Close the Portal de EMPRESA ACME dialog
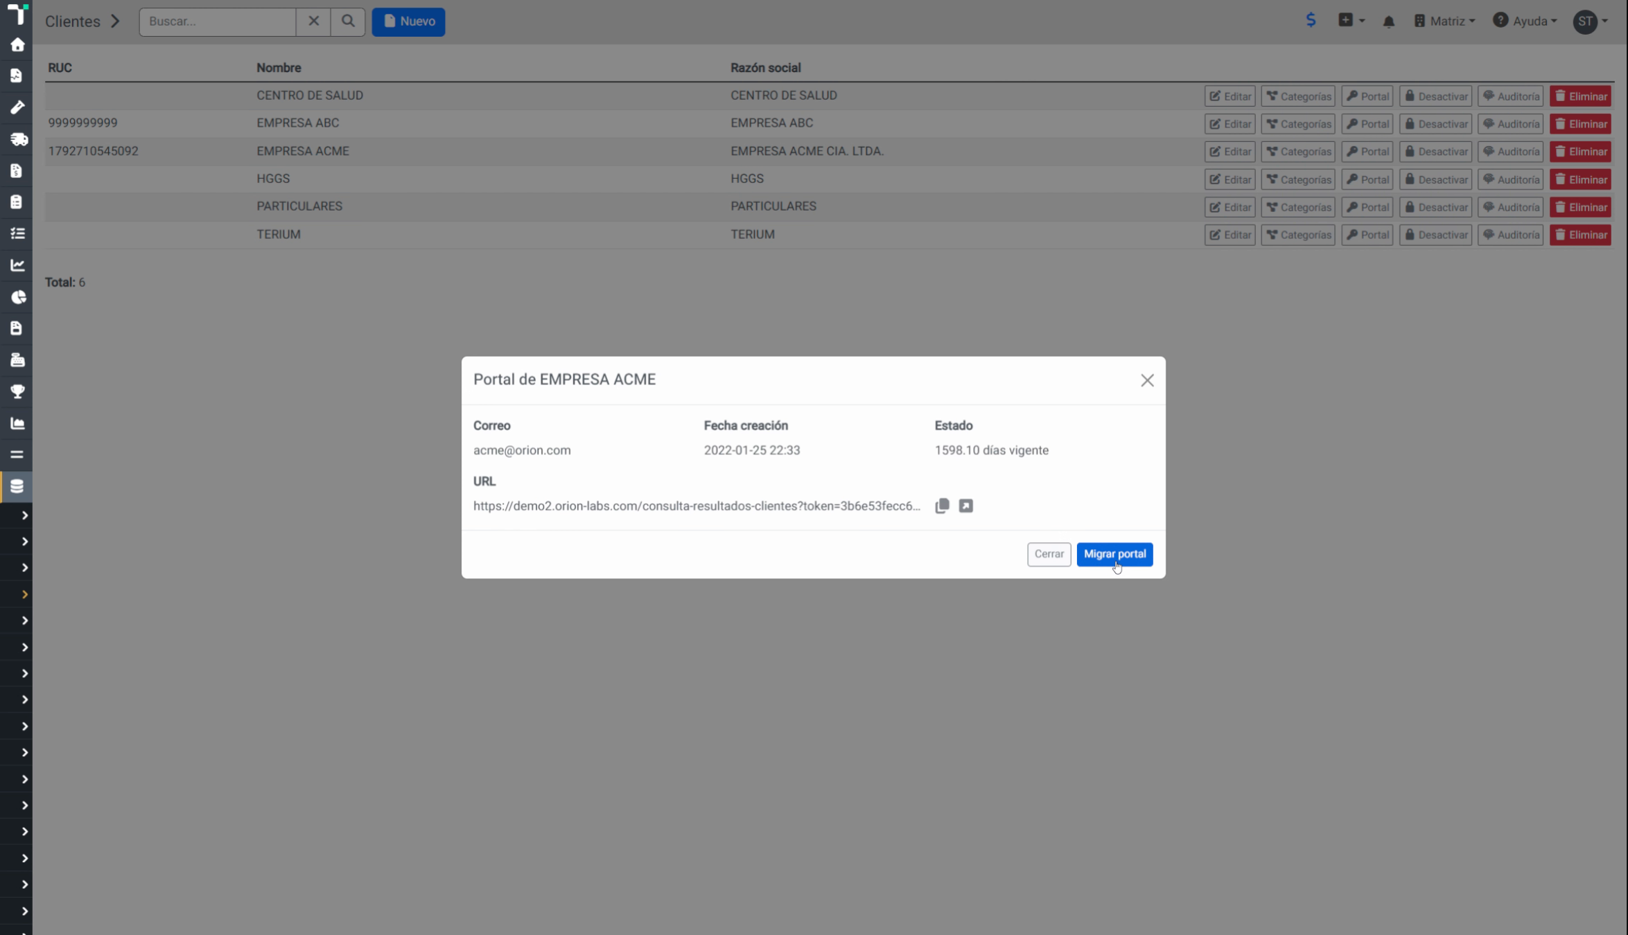This screenshot has width=1628, height=935. pyautogui.click(x=1147, y=380)
